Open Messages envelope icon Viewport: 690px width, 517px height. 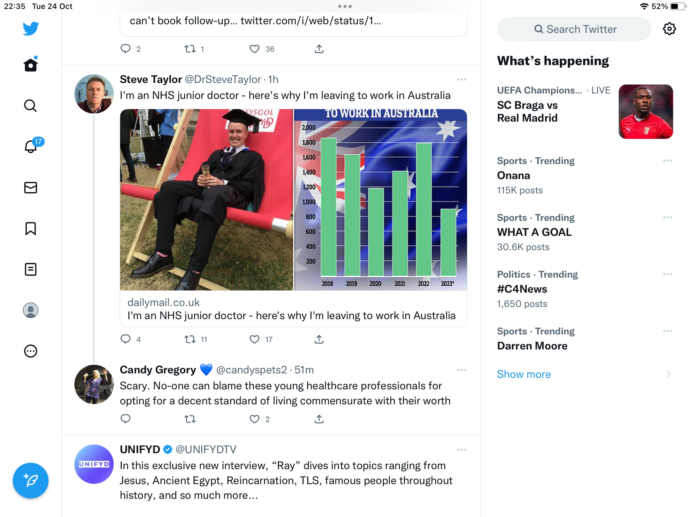click(x=31, y=188)
